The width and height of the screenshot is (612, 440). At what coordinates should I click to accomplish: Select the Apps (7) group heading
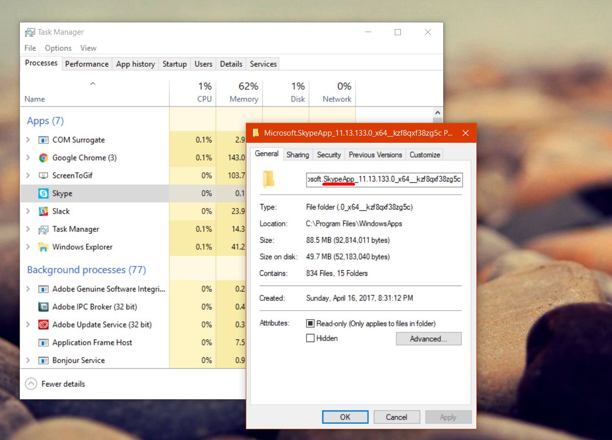point(45,121)
